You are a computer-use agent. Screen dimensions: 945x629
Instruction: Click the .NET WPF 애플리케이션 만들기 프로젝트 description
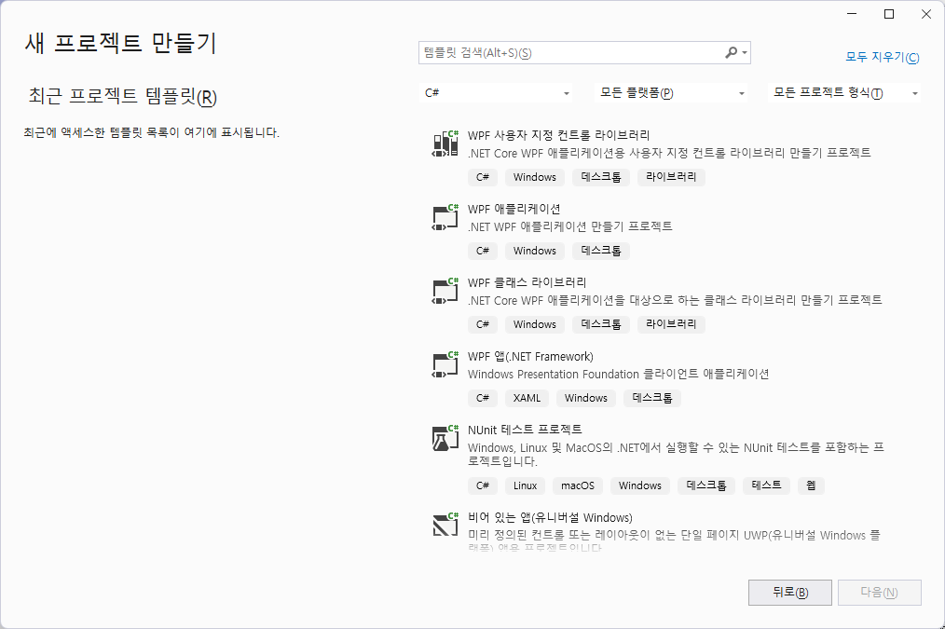click(x=570, y=226)
